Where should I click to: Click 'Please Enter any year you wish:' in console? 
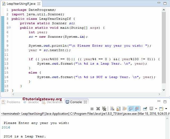pos(37,123)
